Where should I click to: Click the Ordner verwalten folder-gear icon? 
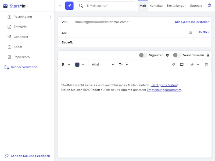point(6,67)
